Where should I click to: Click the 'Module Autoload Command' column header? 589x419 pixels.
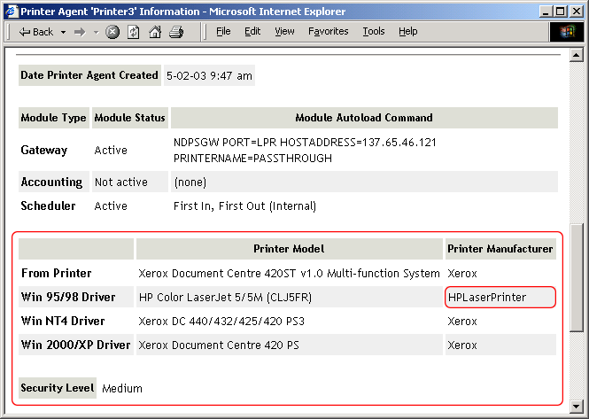point(364,118)
